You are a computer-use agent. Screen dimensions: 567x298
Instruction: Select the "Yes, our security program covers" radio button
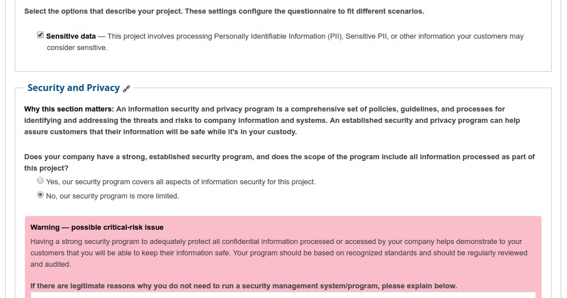[40, 181]
